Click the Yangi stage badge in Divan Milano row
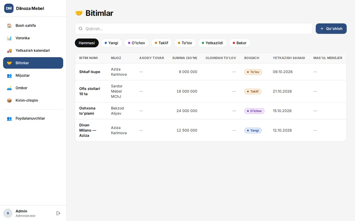355x221 pixels. [253, 130]
